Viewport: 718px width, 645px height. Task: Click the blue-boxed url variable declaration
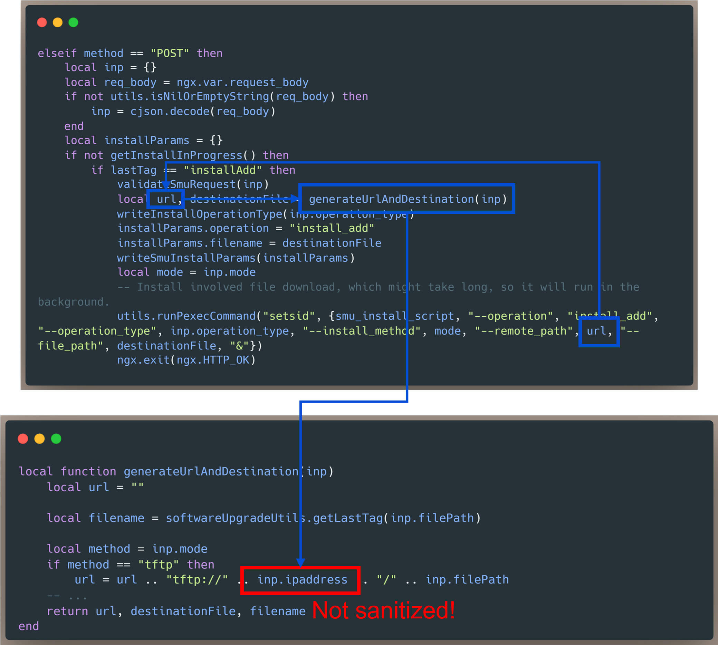[x=166, y=199]
